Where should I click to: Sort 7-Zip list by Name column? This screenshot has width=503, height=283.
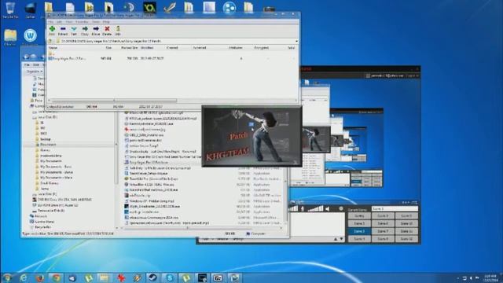pos(53,47)
